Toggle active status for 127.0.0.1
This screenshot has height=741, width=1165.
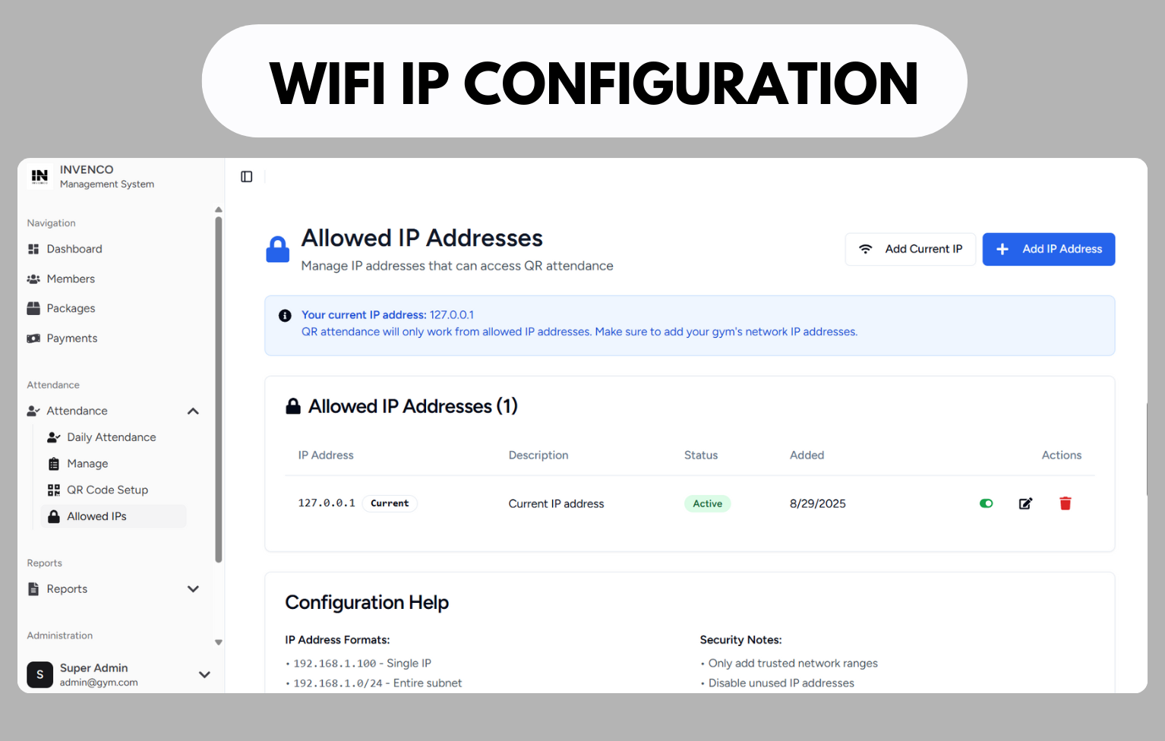pos(986,503)
